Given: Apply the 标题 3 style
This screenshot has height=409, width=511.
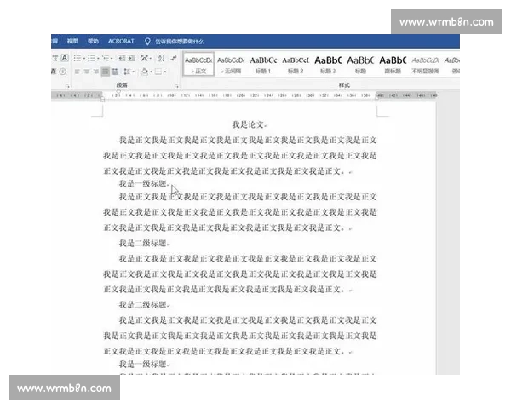Looking at the screenshot, I should coord(328,64).
